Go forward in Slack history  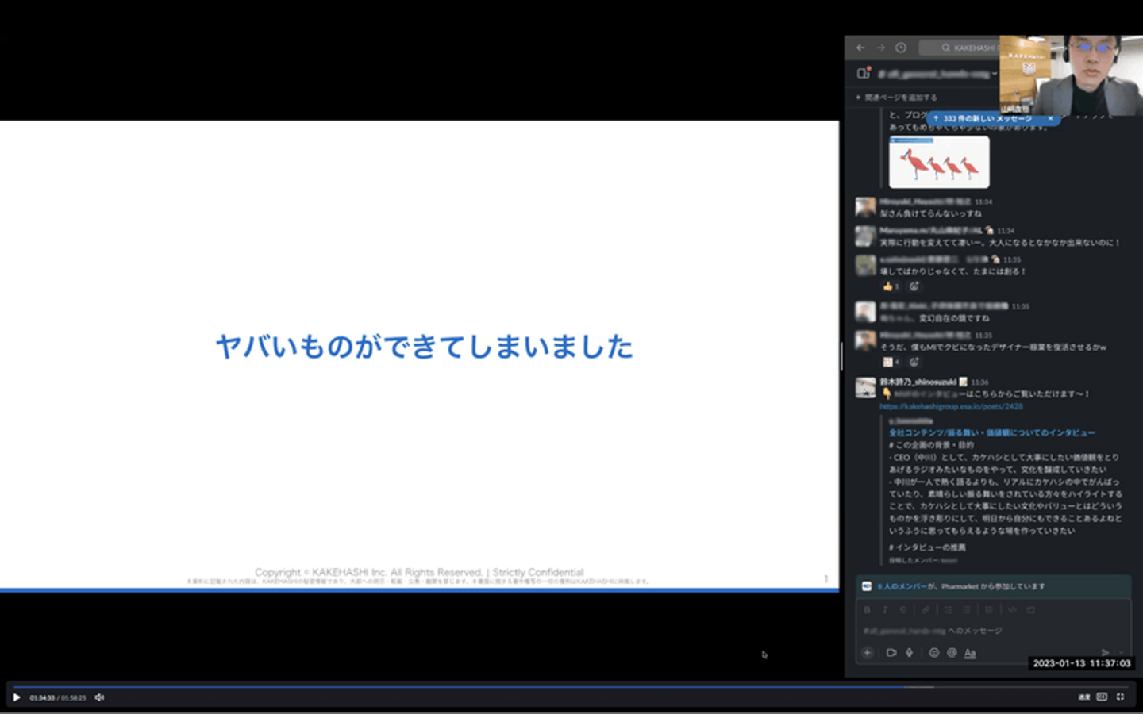point(880,48)
